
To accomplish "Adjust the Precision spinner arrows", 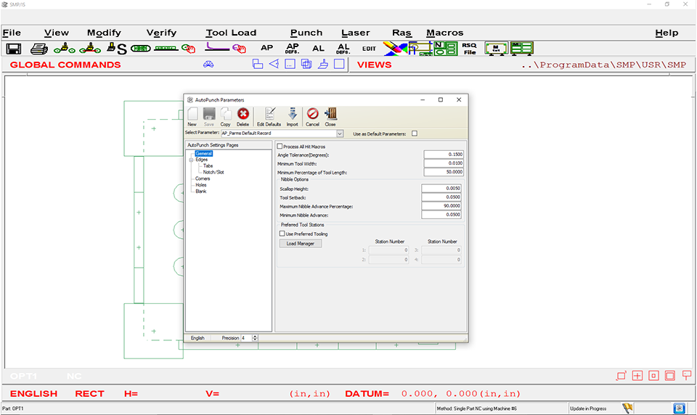I will 255,338.
